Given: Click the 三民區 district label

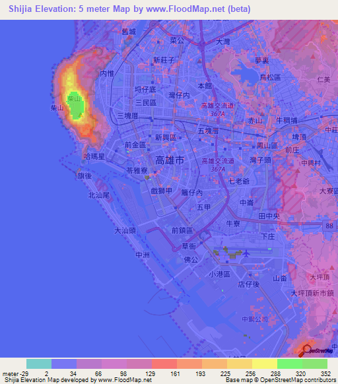Looking at the screenshot, I should (146, 103).
